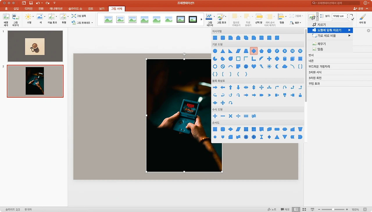372x212 pixels.
Task: Toggle the 노트 notes pane
Action: click(x=272, y=209)
